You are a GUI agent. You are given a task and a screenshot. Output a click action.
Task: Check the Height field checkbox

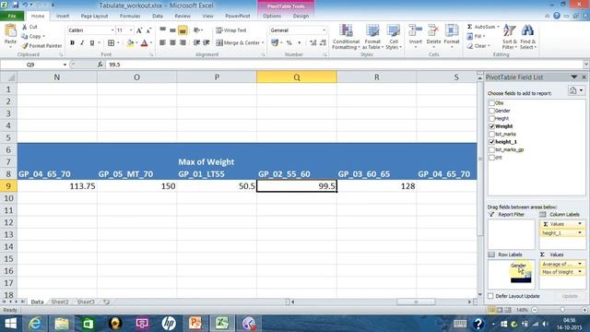(x=491, y=118)
